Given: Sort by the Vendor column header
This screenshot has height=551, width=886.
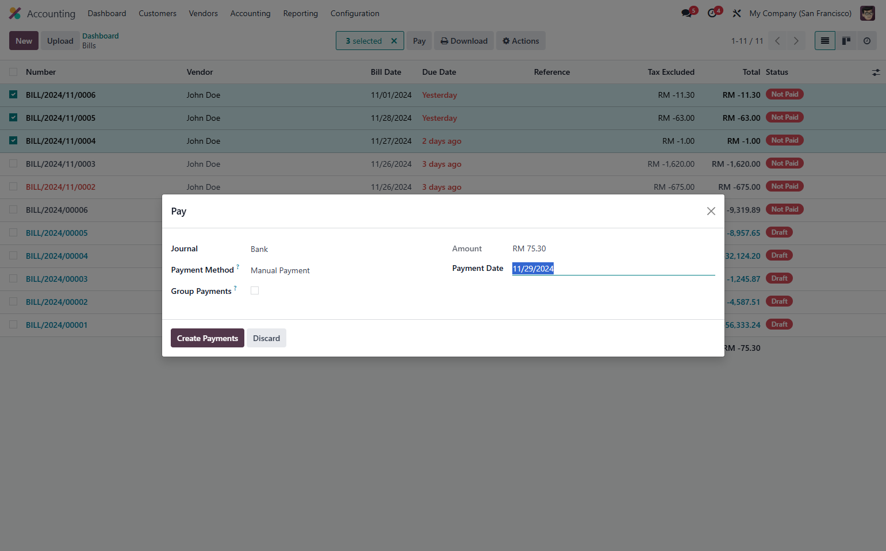Looking at the screenshot, I should click(x=200, y=72).
